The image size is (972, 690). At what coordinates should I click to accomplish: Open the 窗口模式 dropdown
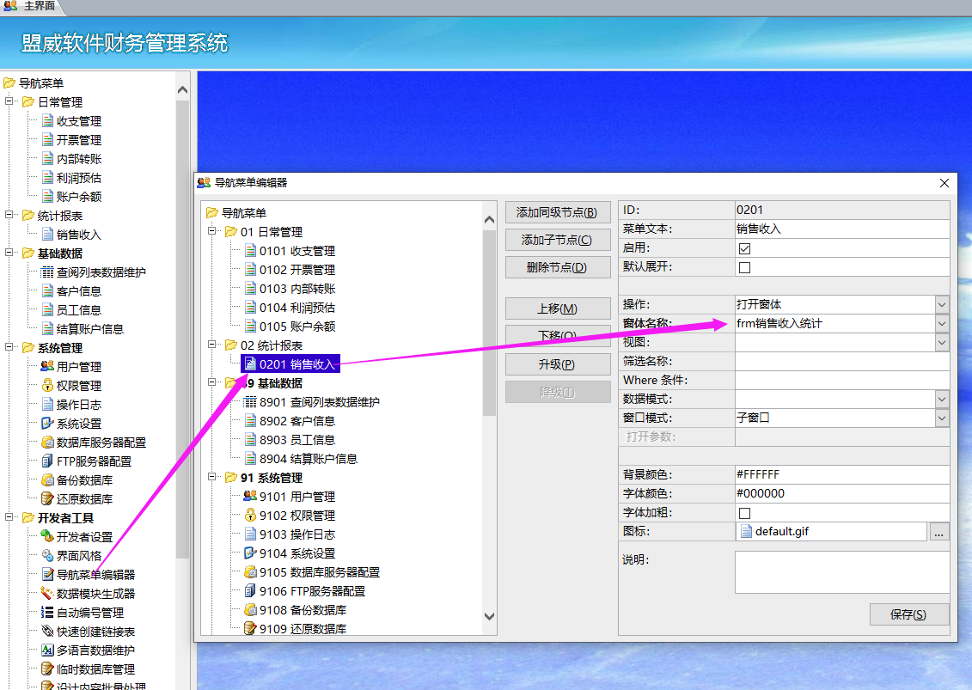pos(942,418)
